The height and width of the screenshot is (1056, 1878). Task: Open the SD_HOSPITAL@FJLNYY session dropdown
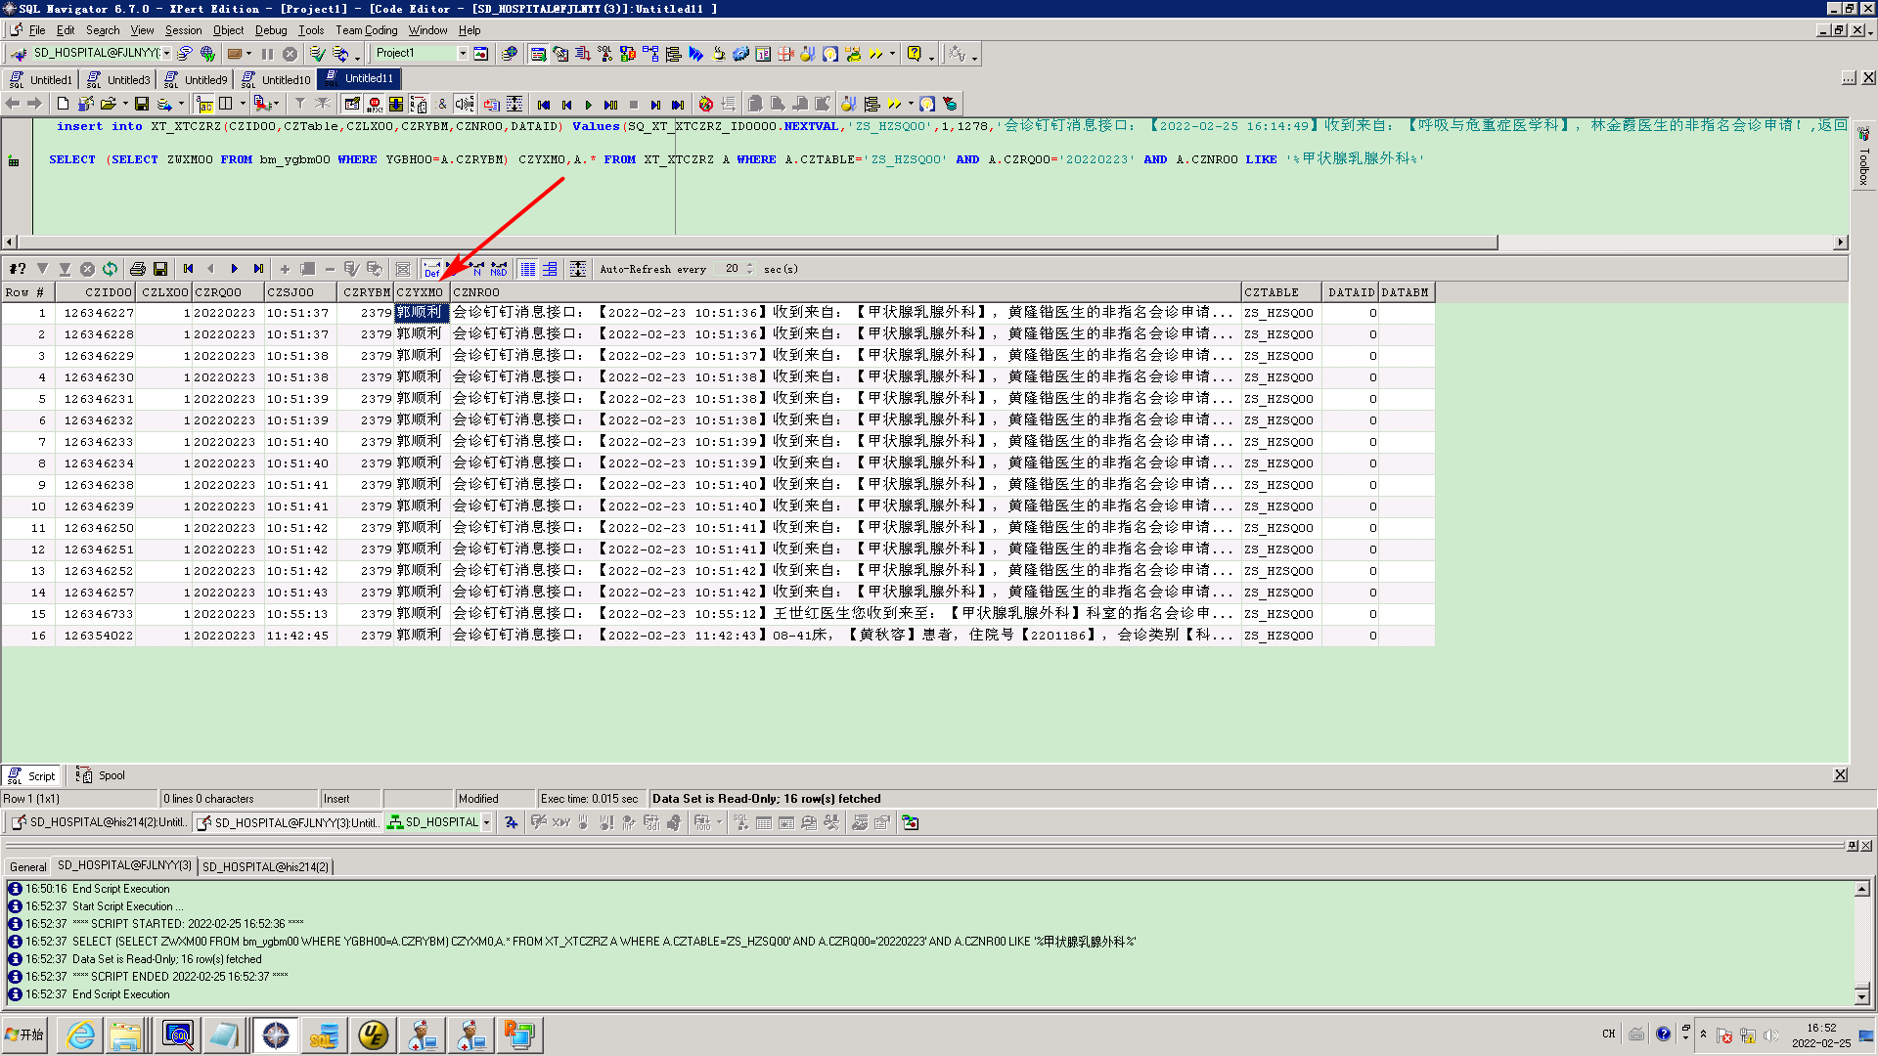tap(166, 54)
